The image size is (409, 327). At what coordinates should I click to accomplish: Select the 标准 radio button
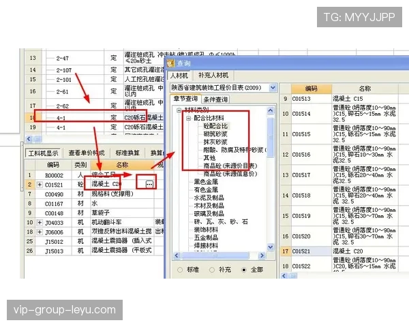click(180, 270)
